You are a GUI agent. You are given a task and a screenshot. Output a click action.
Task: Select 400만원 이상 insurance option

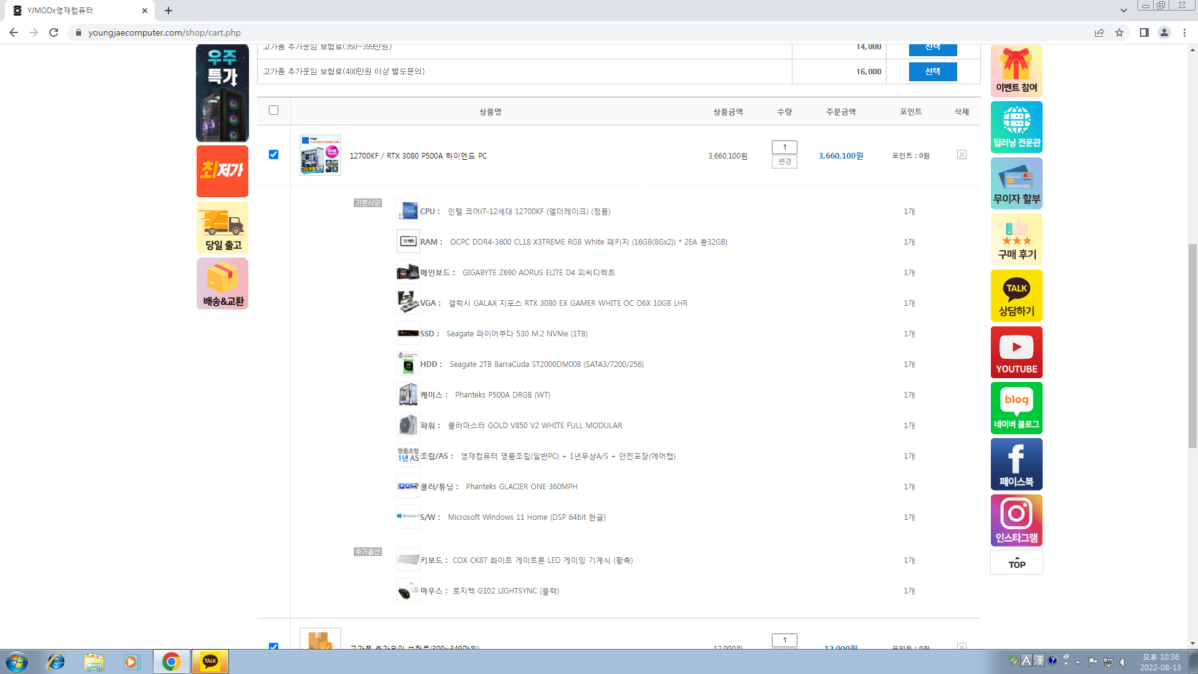tap(932, 72)
